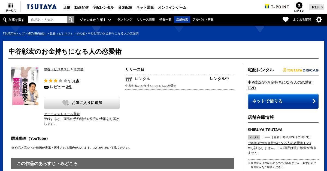Click the 在庫を探す search label icon
Screen dimensions: 327x171
(5, 20)
